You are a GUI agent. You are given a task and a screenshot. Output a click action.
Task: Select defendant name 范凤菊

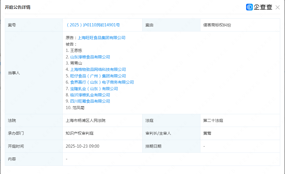(x=78, y=108)
